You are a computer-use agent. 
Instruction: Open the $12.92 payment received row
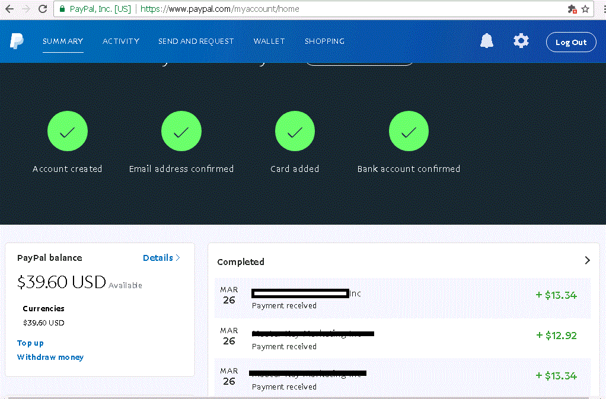[403, 339]
